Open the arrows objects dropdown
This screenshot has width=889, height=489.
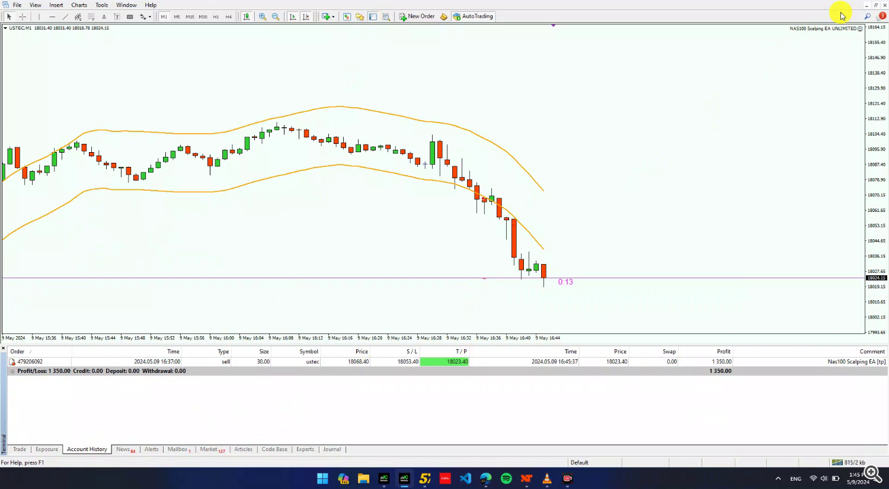pos(145,17)
